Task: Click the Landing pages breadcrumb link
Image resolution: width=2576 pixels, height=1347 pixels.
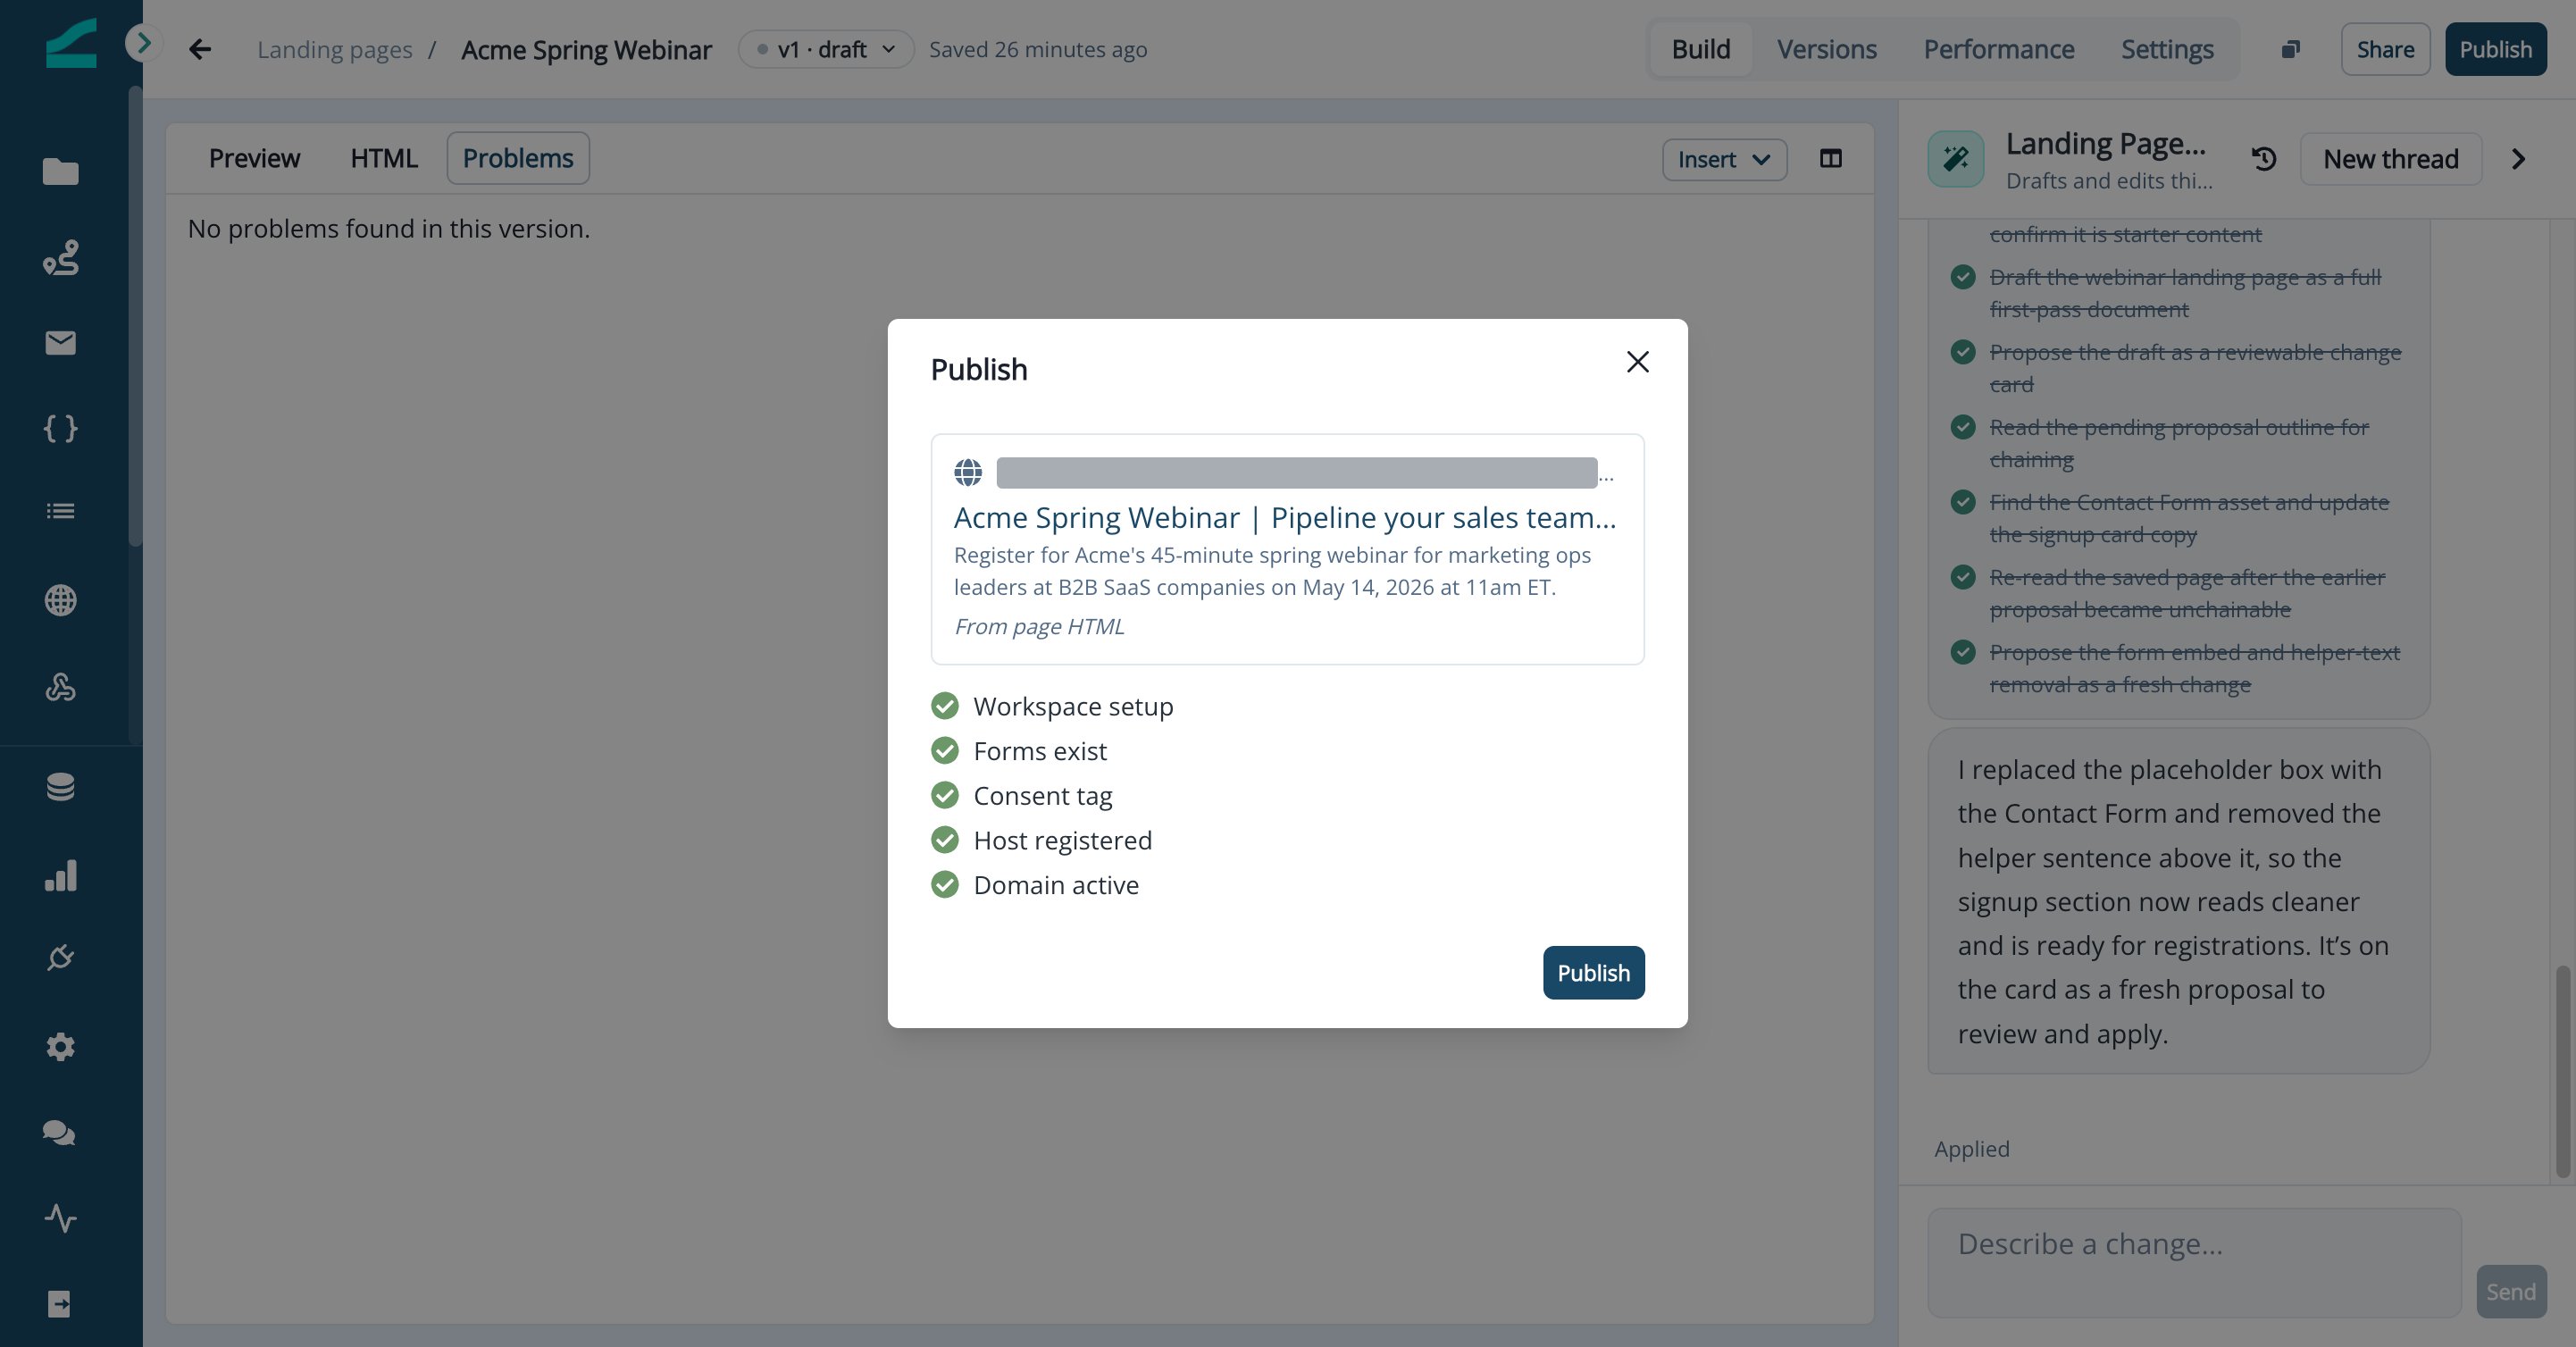Action: 334,49
